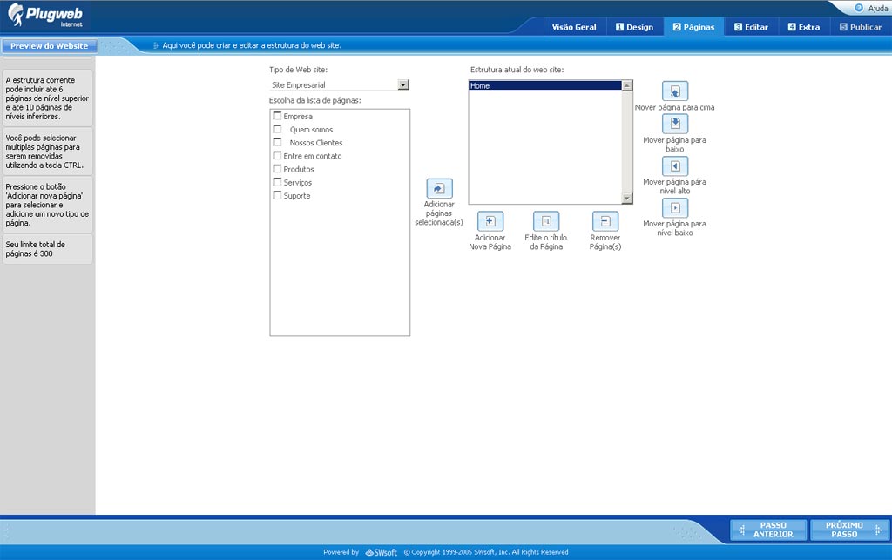Click the Mover página para nível alto icon
Image resolution: width=892 pixels, height=560 pixels.
point(675,166)
